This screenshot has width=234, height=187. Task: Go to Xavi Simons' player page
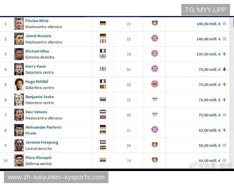click(x=36, y=112)
